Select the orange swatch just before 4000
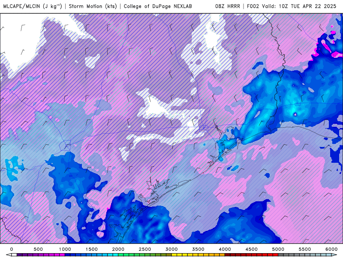This screenshot has width=343, height=257. [222, 255]
